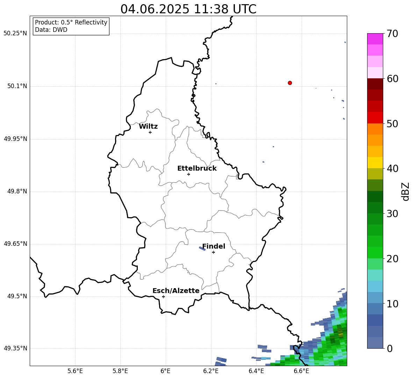This screenshot has width=414, height=378.
Task: Click the small blue echo left of Findel
Action: point(202,248)
